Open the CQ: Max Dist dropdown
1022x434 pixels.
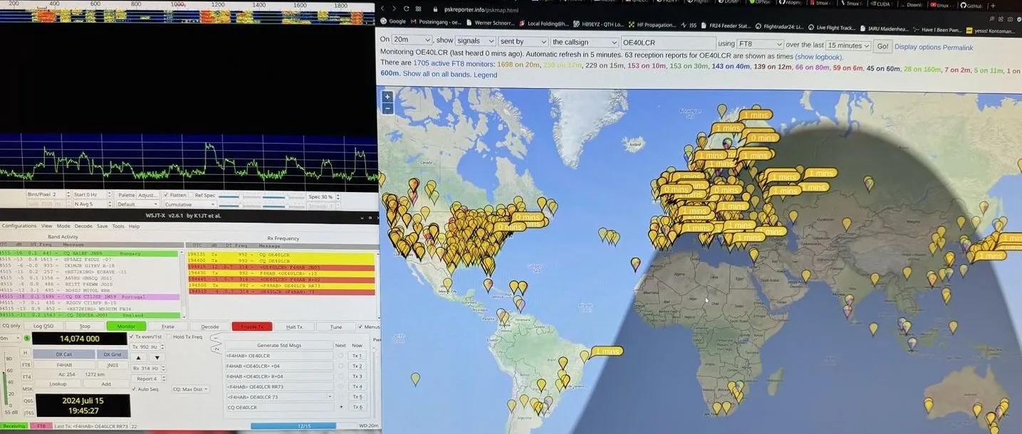(189, 389)
